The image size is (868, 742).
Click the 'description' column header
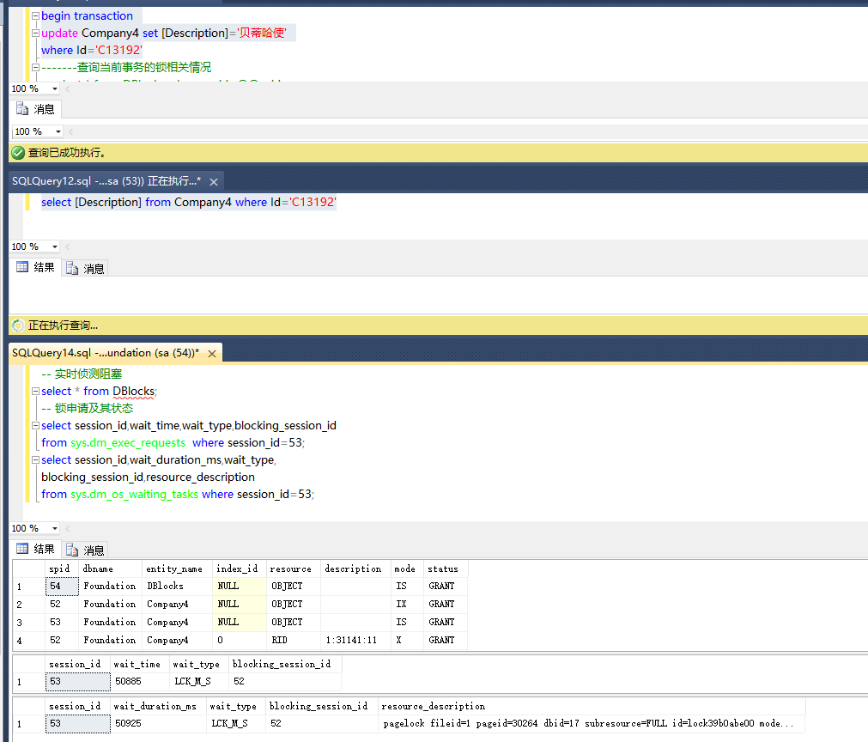(356, 569)
